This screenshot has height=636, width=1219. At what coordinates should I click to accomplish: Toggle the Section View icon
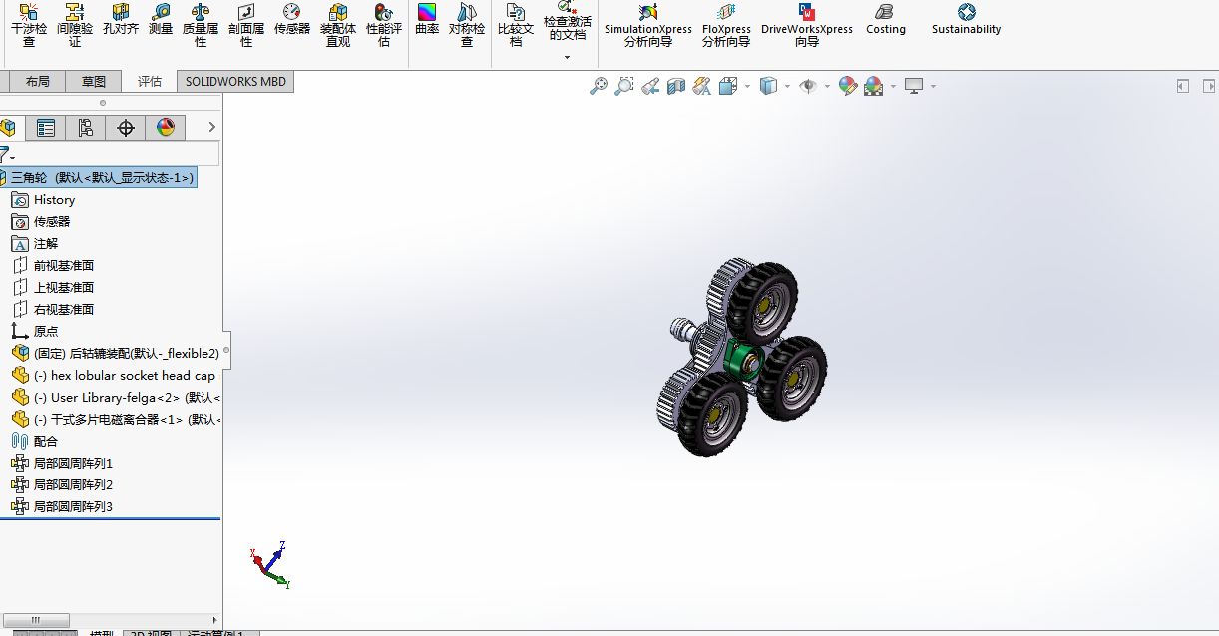(676, 87)
